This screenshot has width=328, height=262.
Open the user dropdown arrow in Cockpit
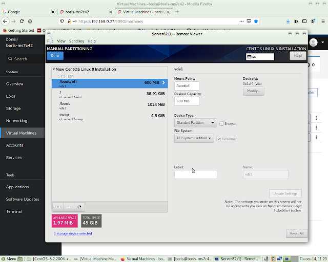pyautogui.click(x=323, y=42)
